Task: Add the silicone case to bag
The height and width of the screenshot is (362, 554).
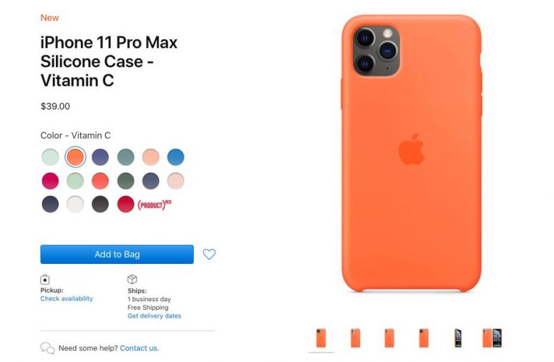Action: [117, 254]
